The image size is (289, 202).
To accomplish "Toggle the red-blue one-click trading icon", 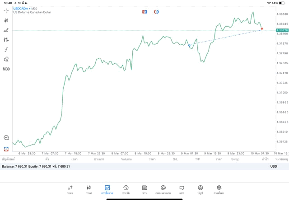I will pyautogui.click(x=144, y=12).
